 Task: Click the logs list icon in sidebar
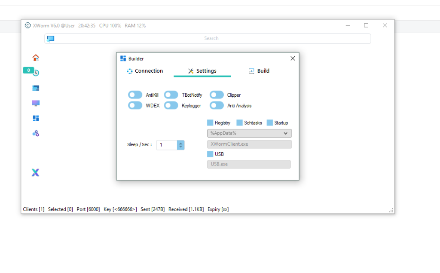click(x=36, y=88)
